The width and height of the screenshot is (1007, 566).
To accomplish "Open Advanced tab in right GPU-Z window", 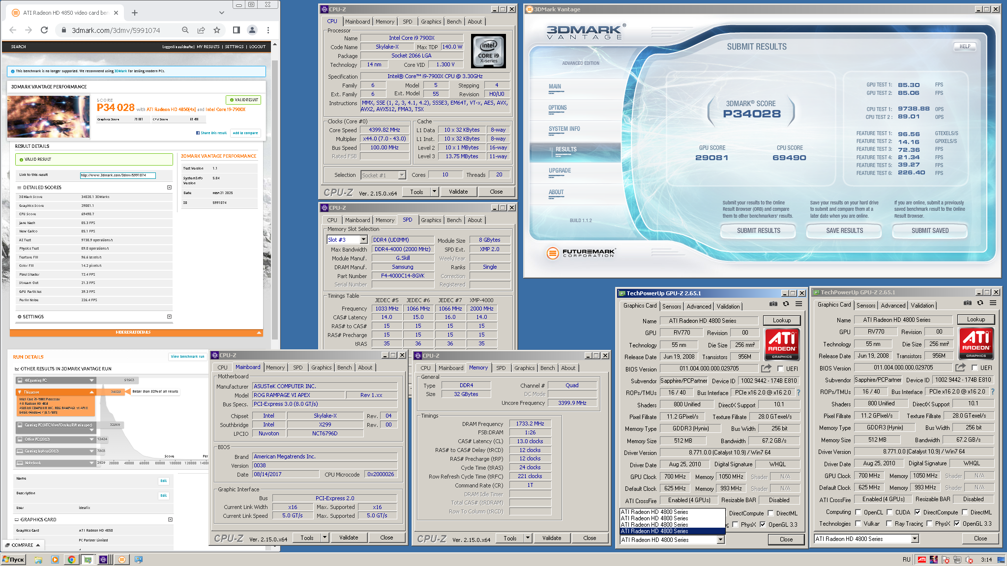I will 893,305.
